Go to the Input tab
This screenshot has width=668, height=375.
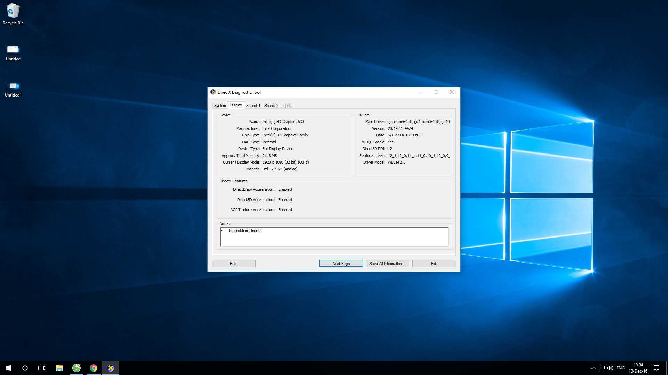(x=286, y=106)
